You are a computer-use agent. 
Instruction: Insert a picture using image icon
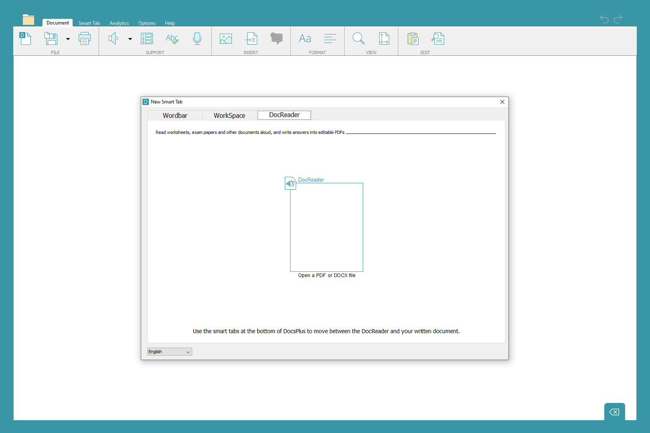pyautogui.click(x=226, y=38)
